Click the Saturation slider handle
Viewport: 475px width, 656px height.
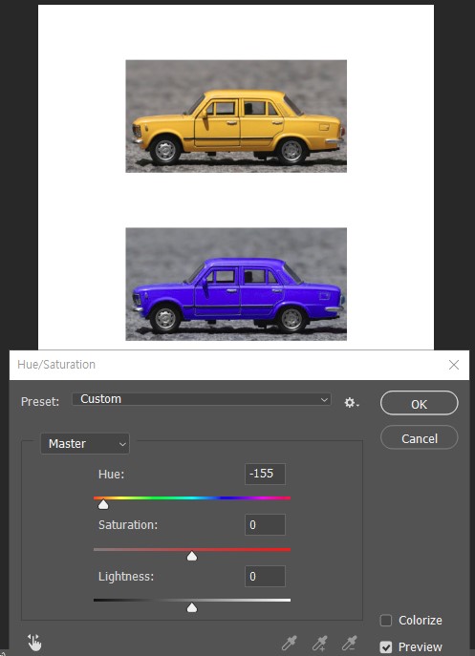tap(192, 556)
